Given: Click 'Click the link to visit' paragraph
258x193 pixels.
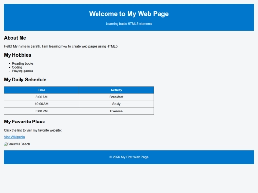Looking at the screenshot, I should 33,130.
